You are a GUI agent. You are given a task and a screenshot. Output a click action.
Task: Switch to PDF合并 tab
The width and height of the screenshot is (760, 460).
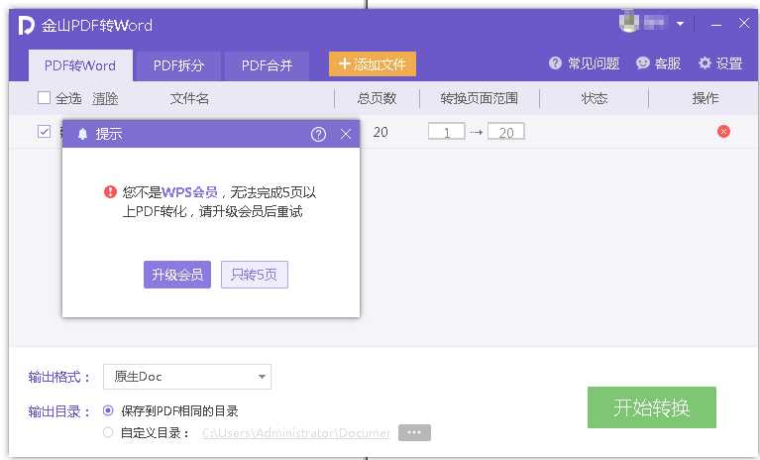point(268,65)
